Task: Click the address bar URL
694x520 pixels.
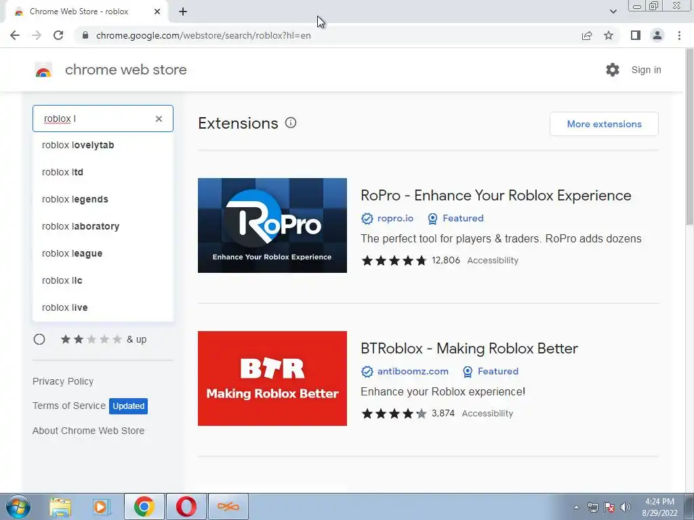Action: click(x=203, y=35)
